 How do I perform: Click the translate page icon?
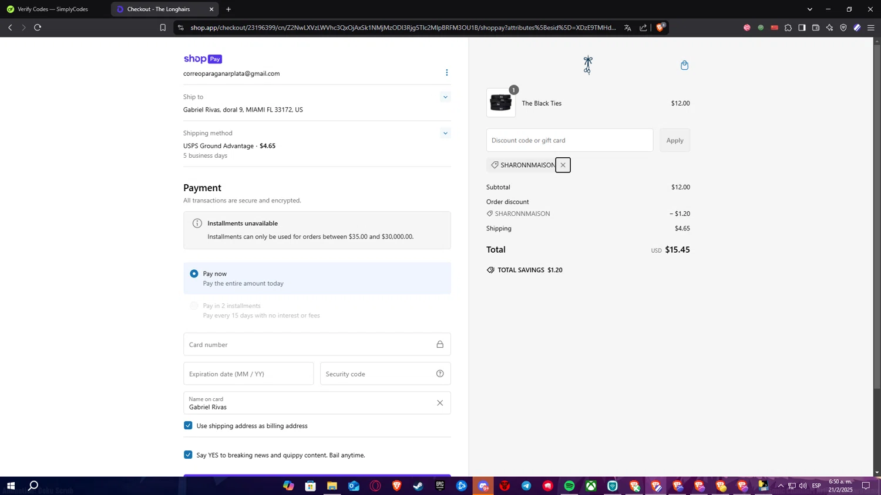click(627, 28)
